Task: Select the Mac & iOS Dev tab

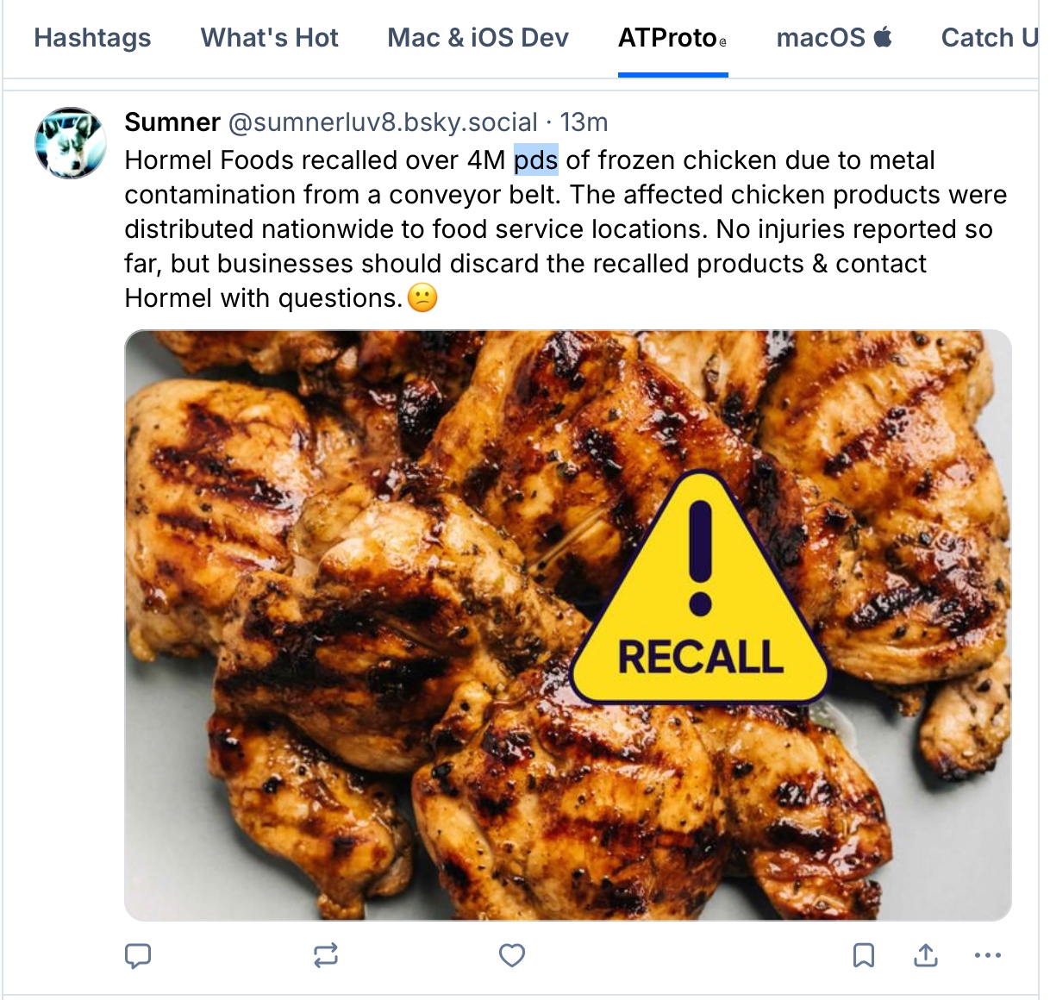Action: tap(478, 38)
